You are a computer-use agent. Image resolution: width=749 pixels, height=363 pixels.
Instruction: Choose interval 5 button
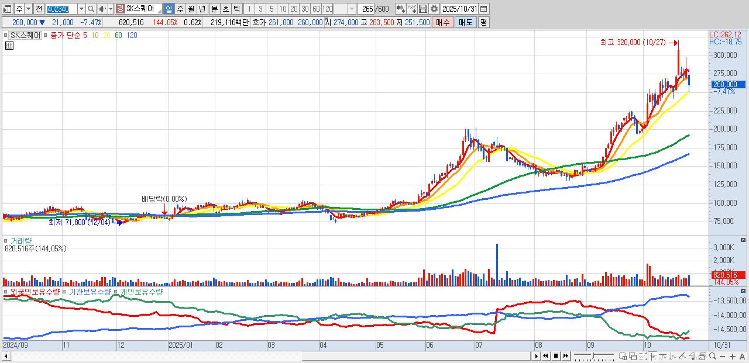pyautogui.click(x=272, y=9)
